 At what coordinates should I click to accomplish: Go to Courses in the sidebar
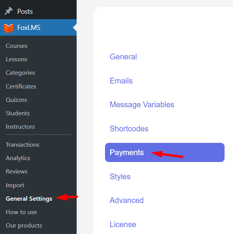click(16, 46)
